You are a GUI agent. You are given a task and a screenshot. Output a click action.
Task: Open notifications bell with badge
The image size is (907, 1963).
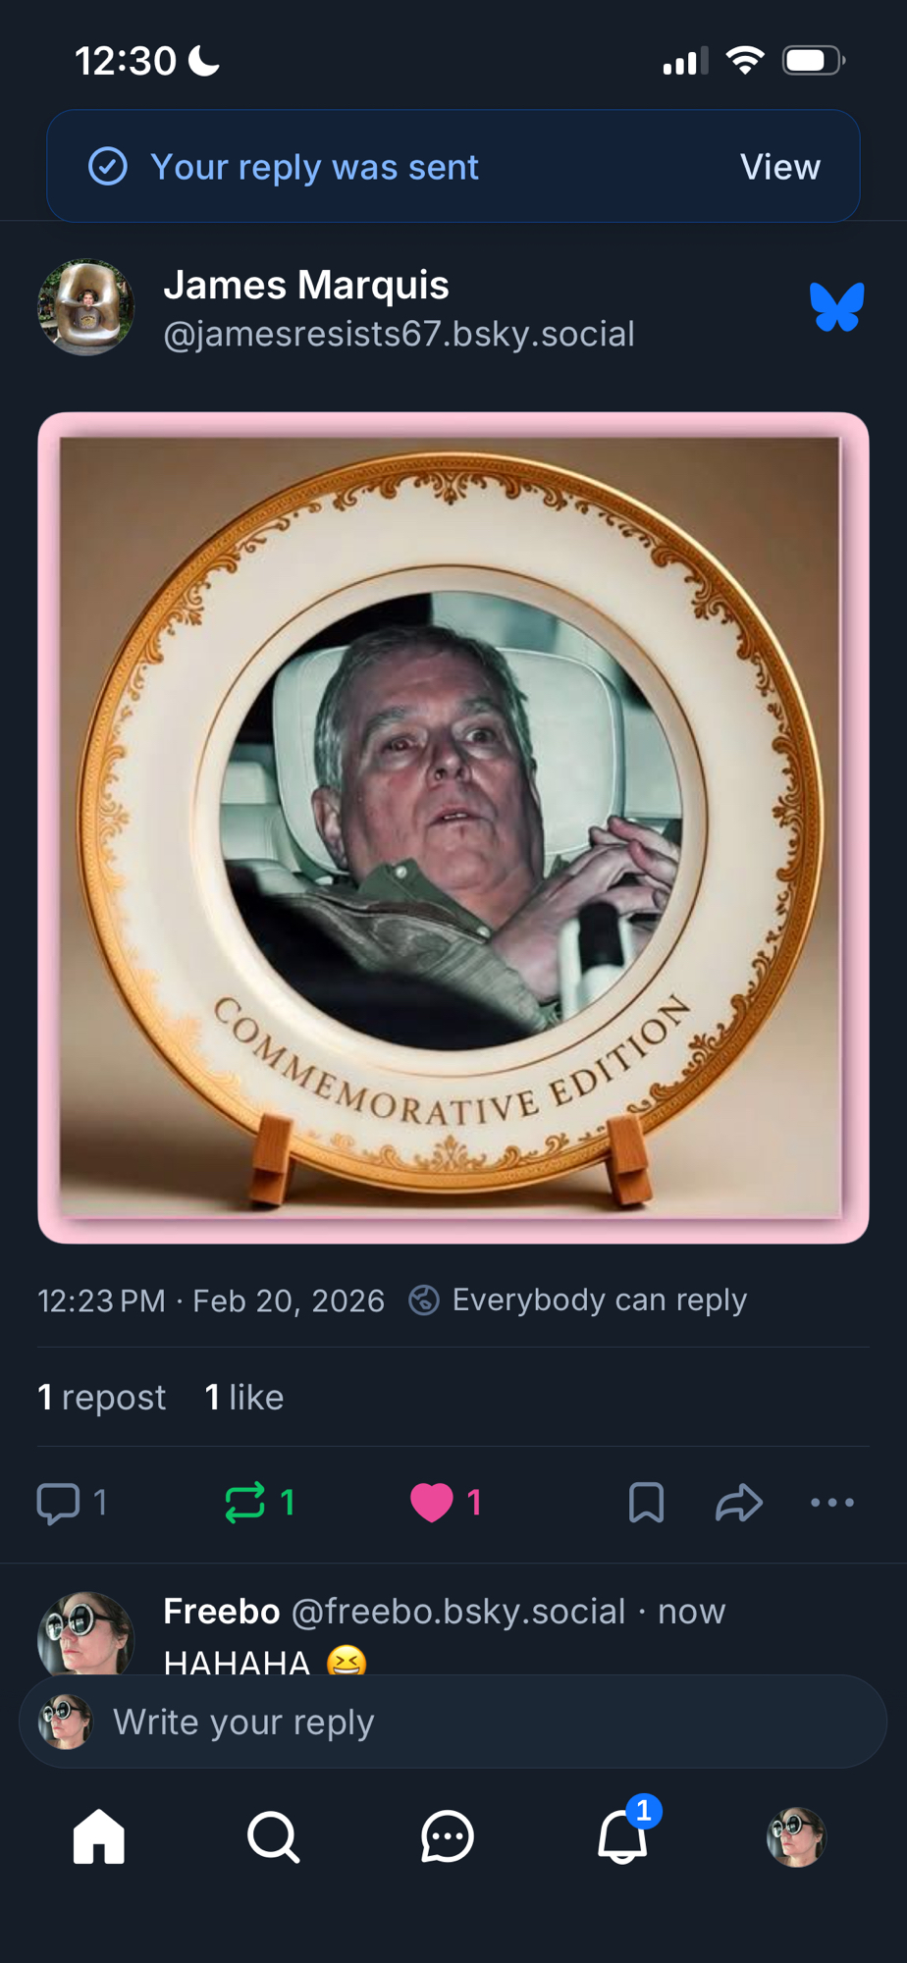pyautogui.click(x=622, y=1836)
